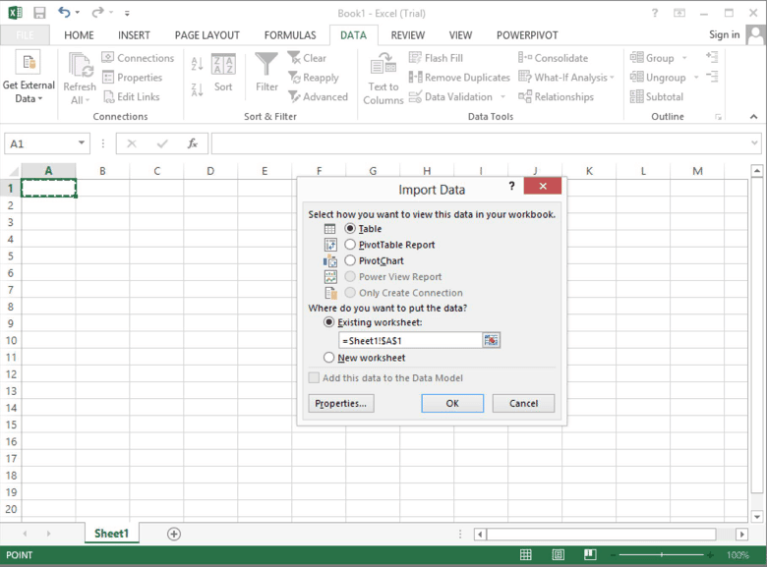This screenshot has width=767, height=567.
Task: Select Only Create Connection option
Action: [350, 292]
